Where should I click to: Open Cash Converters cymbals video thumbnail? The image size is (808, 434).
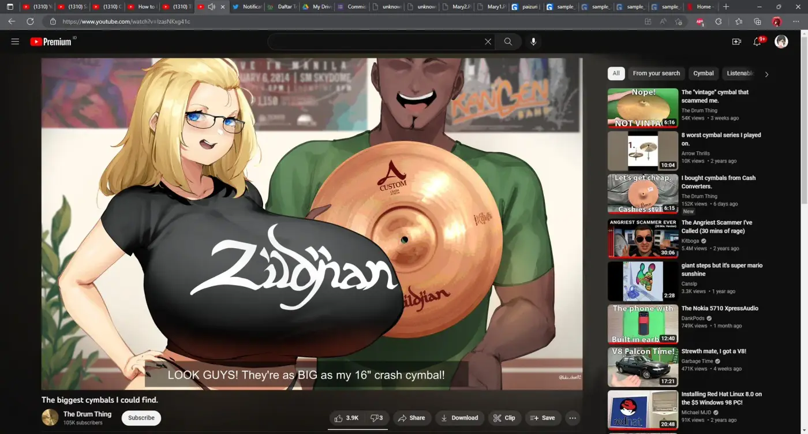coord(643,194)
